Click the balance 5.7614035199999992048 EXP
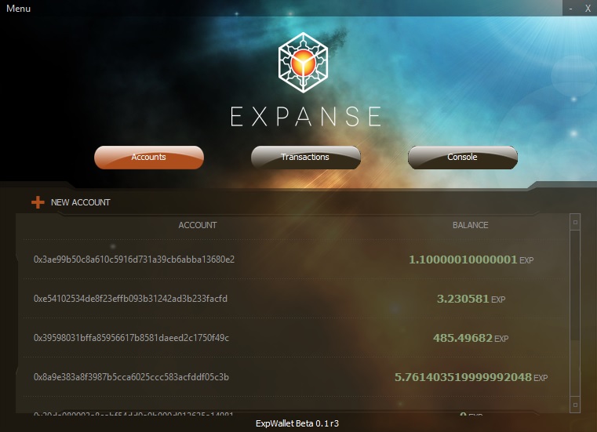Screen dimensions: 597x432 (x=471, y=377)
